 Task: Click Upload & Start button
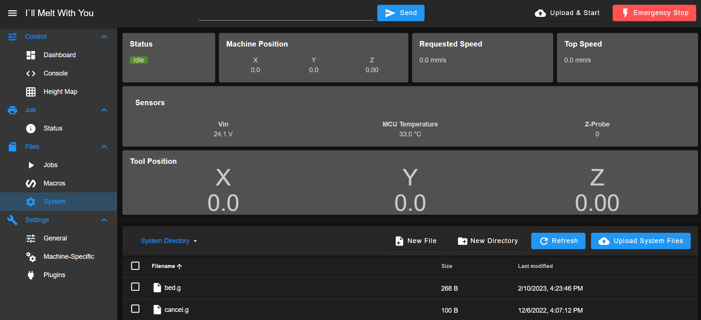click(x=567, y=13)
